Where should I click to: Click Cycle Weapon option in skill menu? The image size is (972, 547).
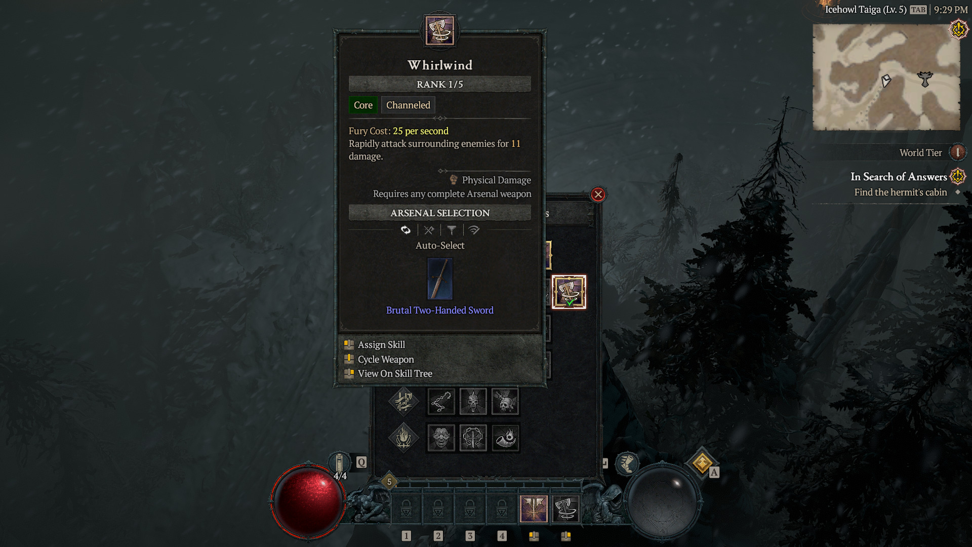(386, 359)
